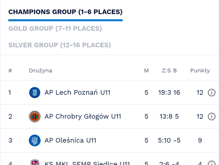Click the Z:S B column header
Screen dimensions: 219x165
tap(169, 71)
